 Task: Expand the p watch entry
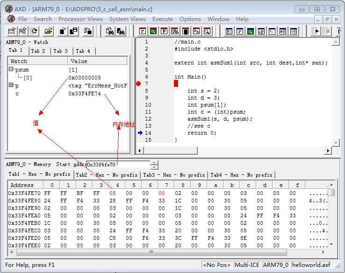pyautogui.click(x=11, y=86)
